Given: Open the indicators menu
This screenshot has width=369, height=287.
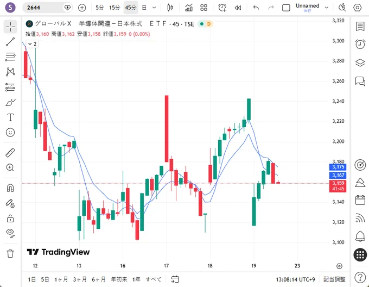Looking at the screenshot, I should click(189, 8).
